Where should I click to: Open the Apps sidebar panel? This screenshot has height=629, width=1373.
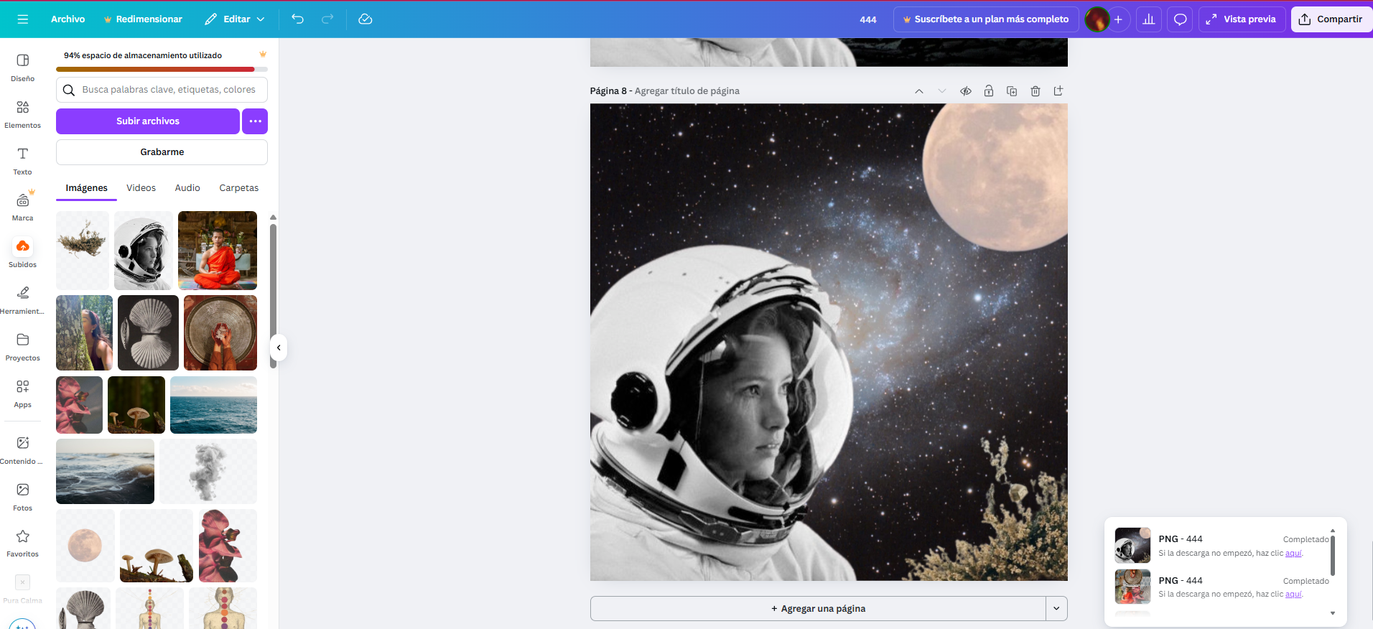click(x=23, y=393)
